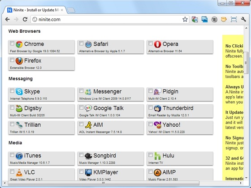The width and height of the screenshot is (251, 188).
Task: Click the Firefox logo icon
Action: point(19,61)
